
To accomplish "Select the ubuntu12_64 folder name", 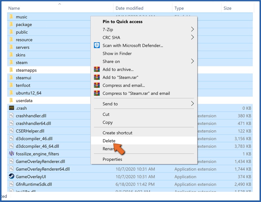I will click(28, 93).
